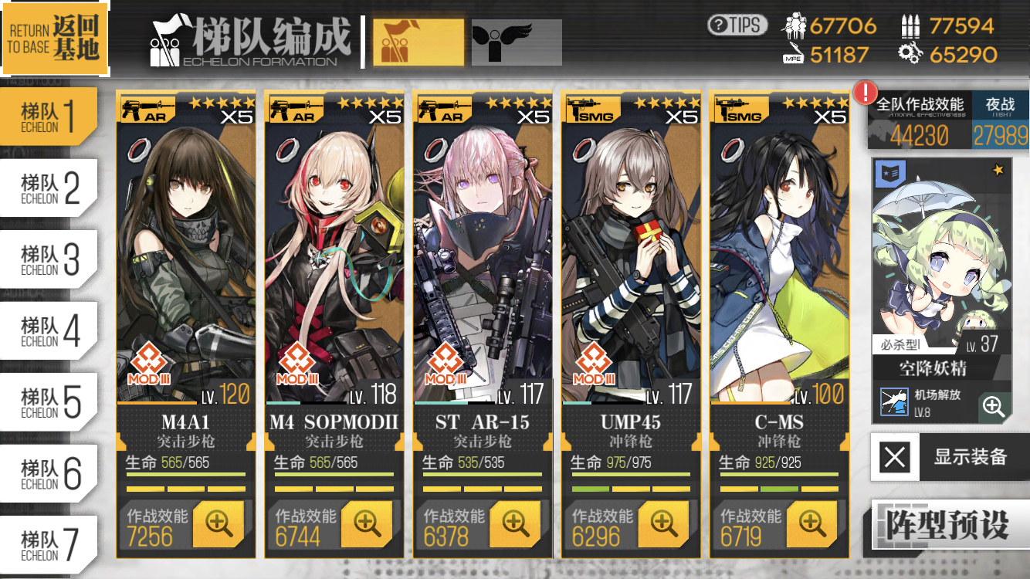Open the TIPS help button
1030x579 pixels.
point(737,25)
